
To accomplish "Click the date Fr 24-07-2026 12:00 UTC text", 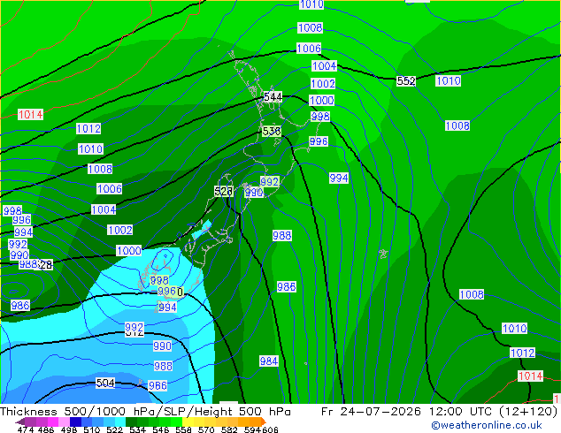I will tap(408, 412).
